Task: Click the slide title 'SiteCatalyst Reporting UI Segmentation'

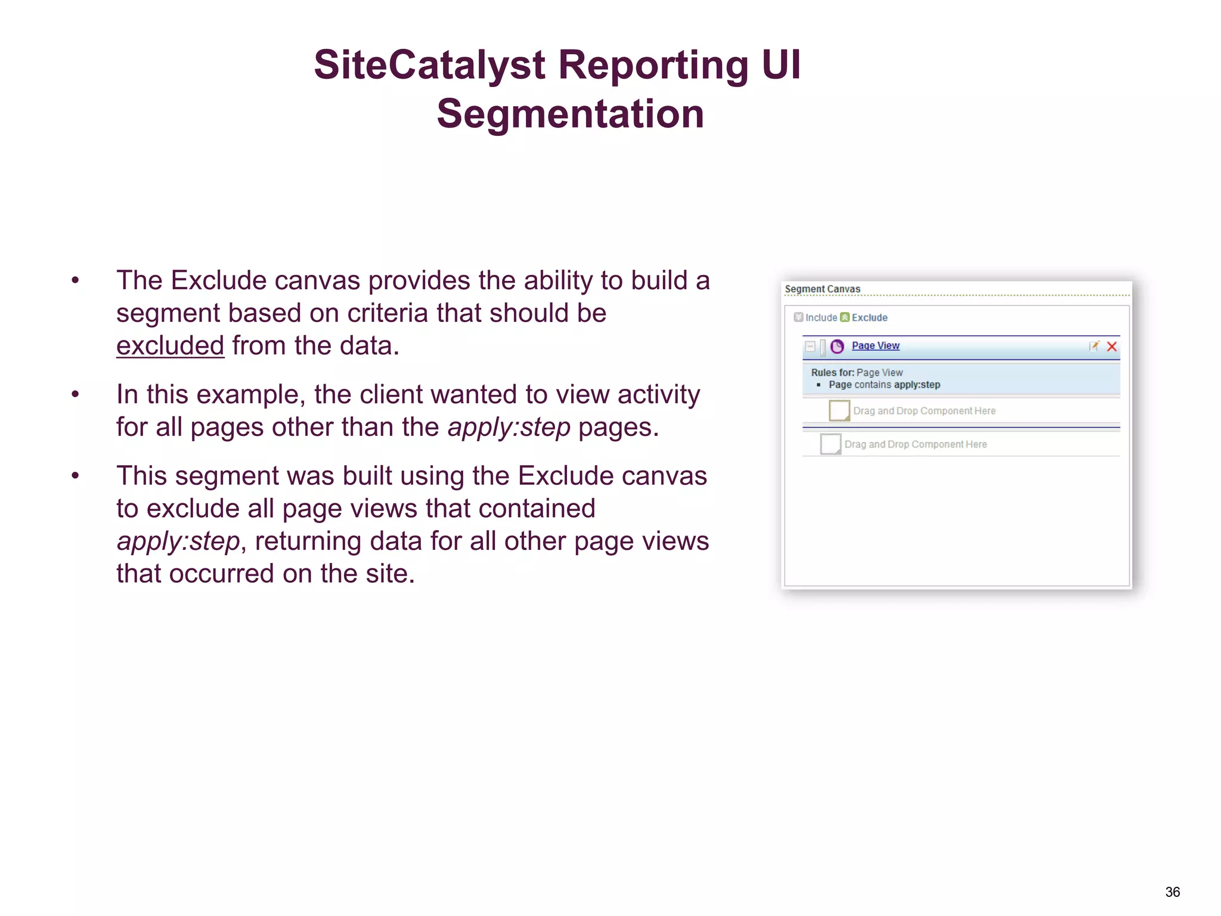Action: pos(559,89)
